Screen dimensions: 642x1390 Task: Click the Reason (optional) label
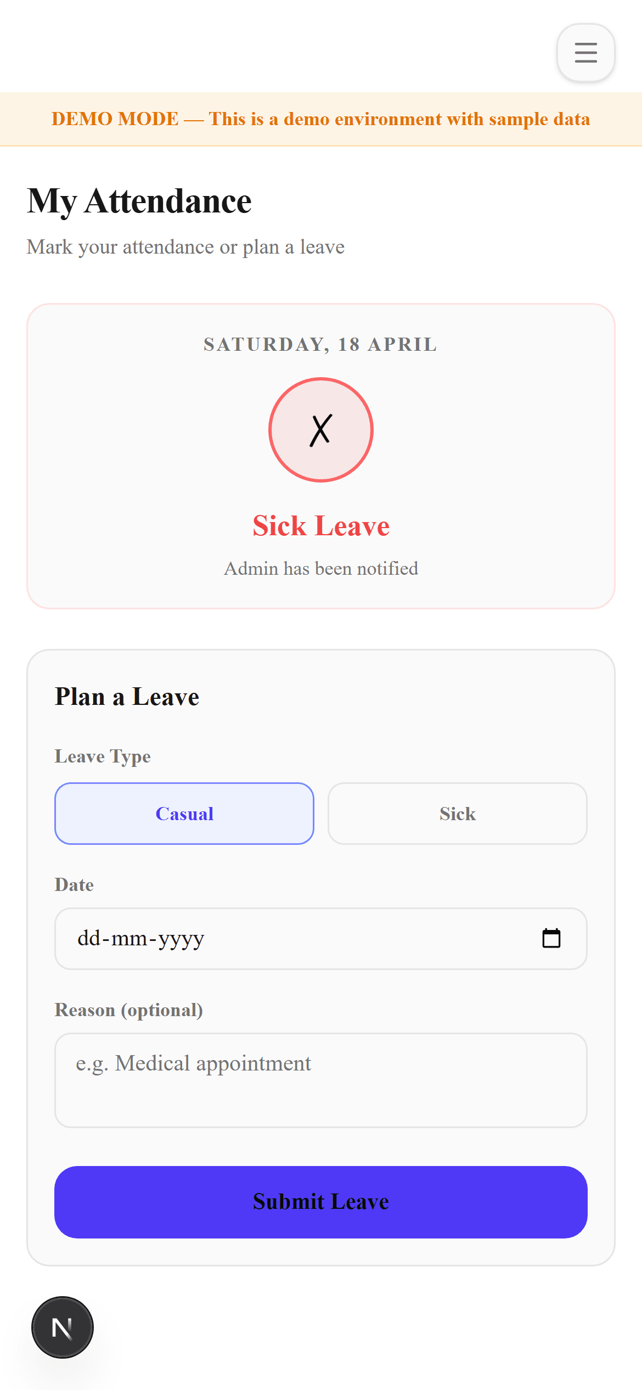128,1010
